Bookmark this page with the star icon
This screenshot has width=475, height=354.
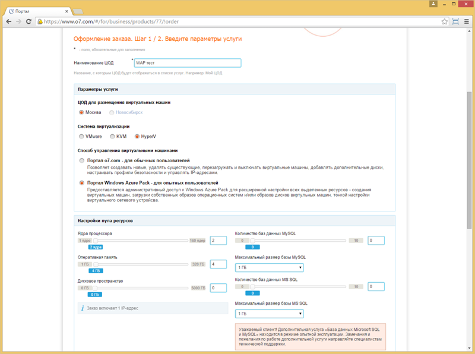444,21
